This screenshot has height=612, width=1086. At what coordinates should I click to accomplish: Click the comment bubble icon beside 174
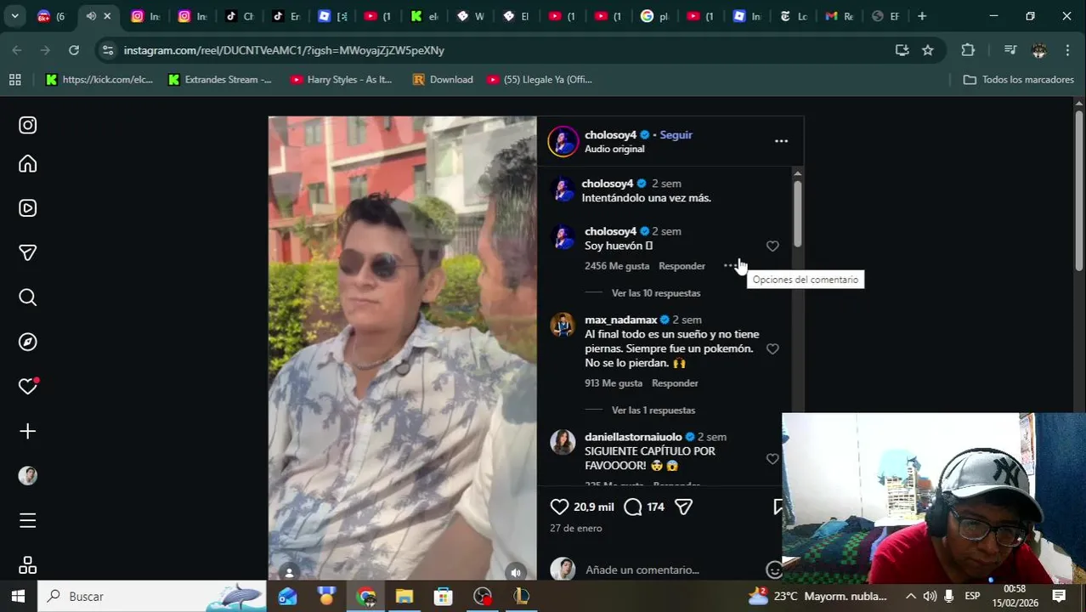click(x=633, y=507)
